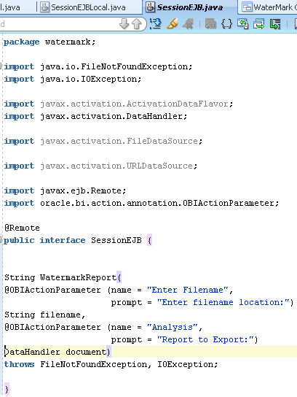Click the package watermark line
Image resolution: width=297 pixels, height=397 pixels.
click(x=49, y=42)
